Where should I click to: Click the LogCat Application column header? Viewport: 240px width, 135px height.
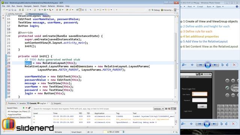coord(99,113)
